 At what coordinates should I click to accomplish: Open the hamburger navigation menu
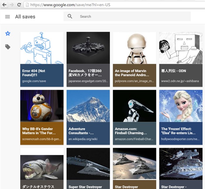(x=7, y=17)
